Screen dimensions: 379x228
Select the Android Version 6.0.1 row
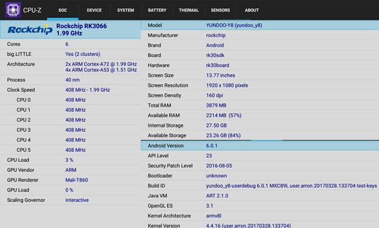(260, 145)
